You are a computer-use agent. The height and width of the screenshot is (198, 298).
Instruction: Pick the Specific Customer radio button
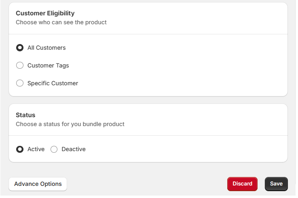click(19, 83)
